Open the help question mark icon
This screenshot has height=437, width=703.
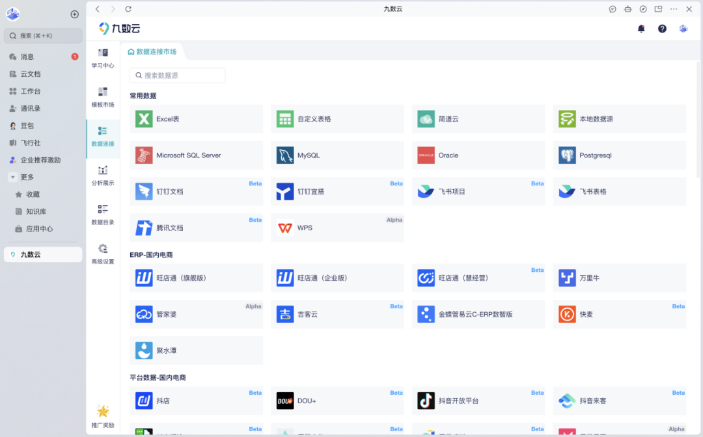click(662, 29)
